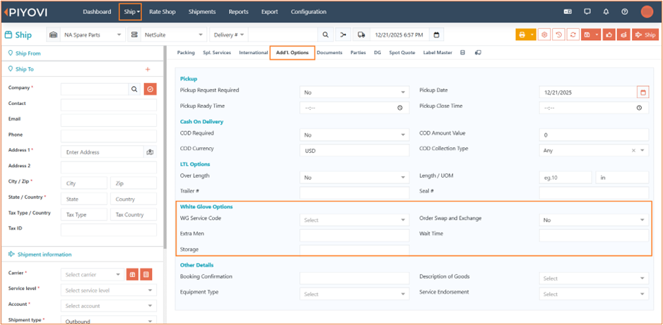Click the Extra Men input field
This screenshot has width=663, height=325.
[354, 235]
